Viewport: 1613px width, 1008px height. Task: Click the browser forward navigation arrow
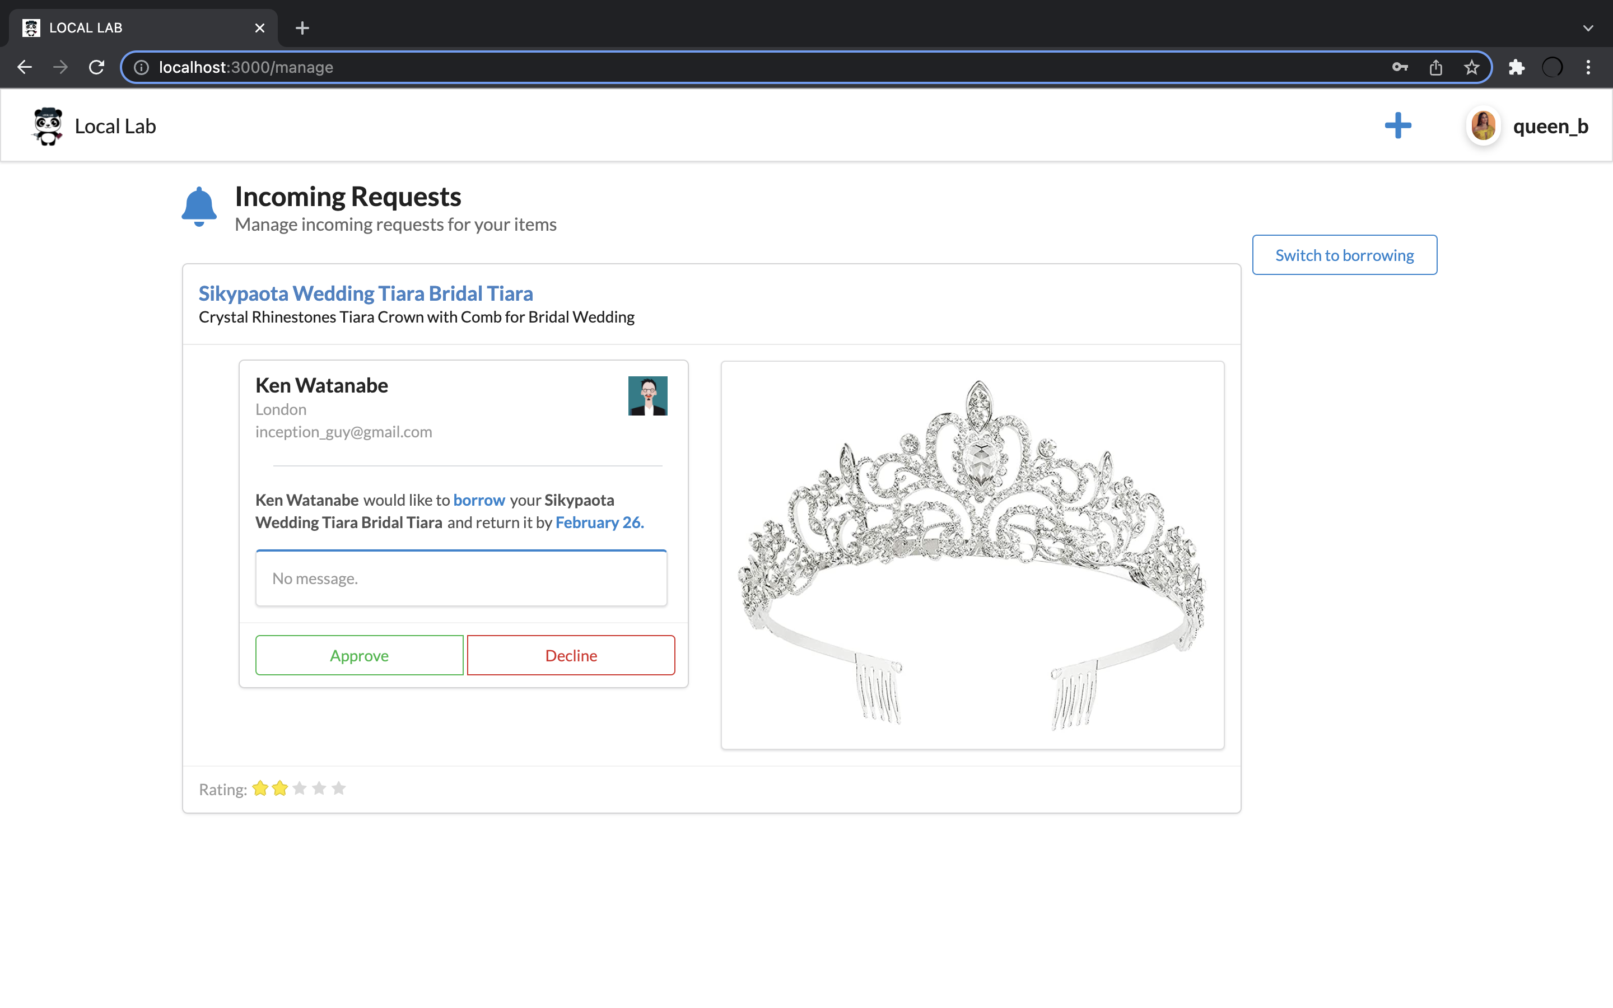(59, 66)
